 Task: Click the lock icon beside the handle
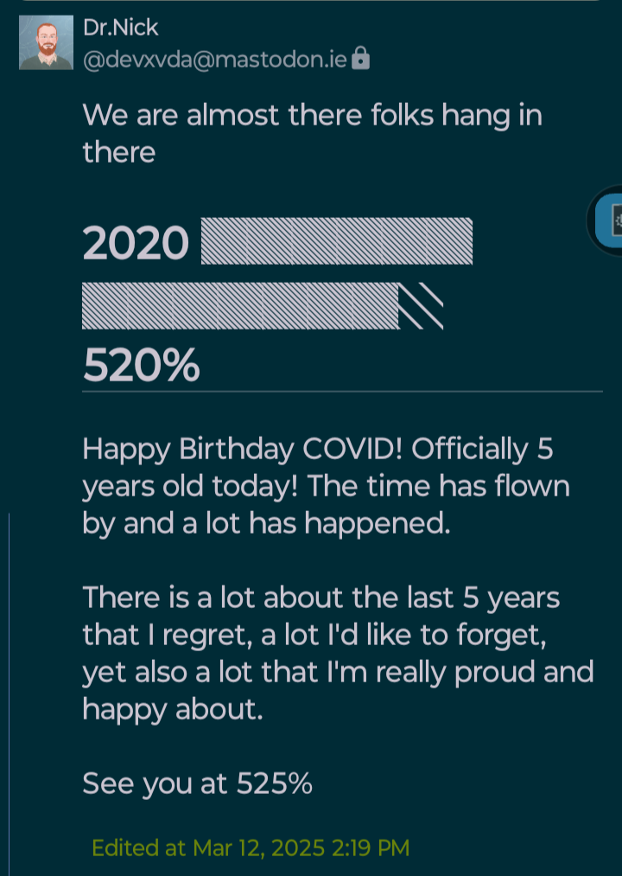361,59
